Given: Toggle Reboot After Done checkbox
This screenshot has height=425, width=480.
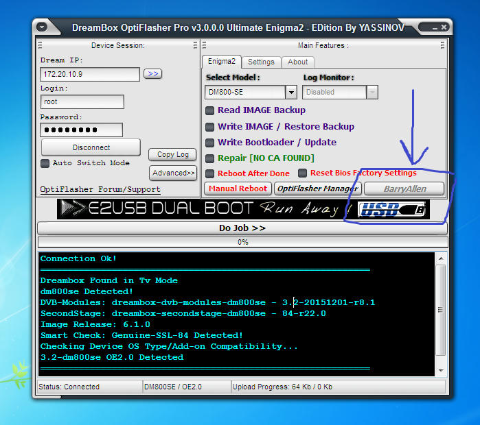Looking at the screenshot, I should (209, 173).
